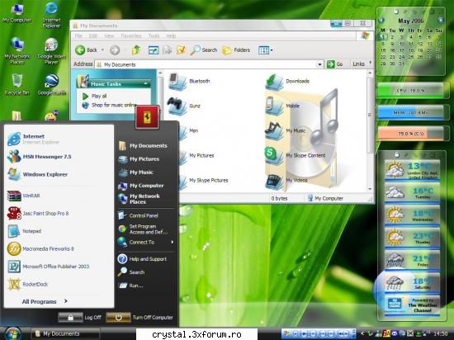
Task: Click Search in the Explorer toolbar
Action: (204, 50)
